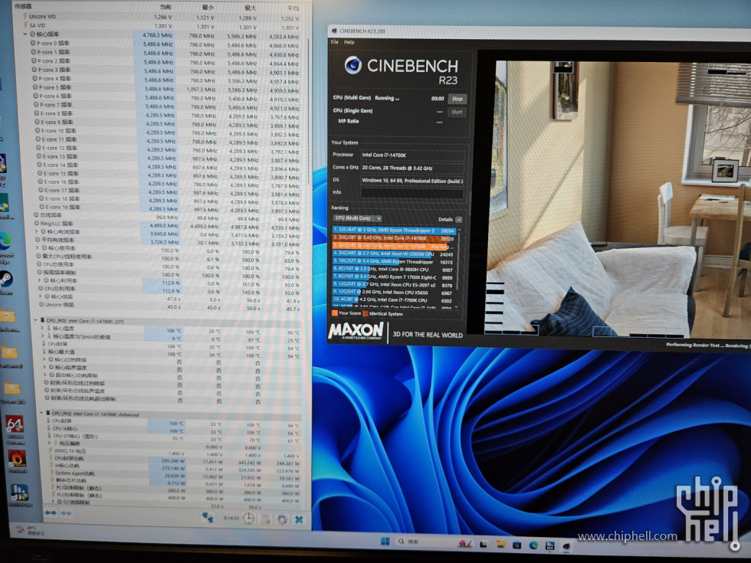751x563 pixels.
Task: Open HWiNFO sensor settings gear icon
Action: (x=282, y=519)
